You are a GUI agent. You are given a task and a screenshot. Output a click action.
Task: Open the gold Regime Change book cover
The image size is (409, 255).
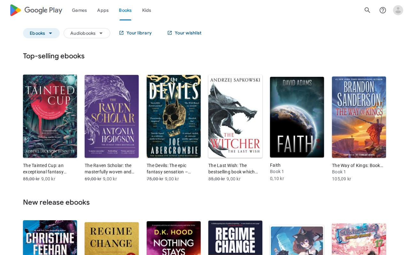[112, 238]
